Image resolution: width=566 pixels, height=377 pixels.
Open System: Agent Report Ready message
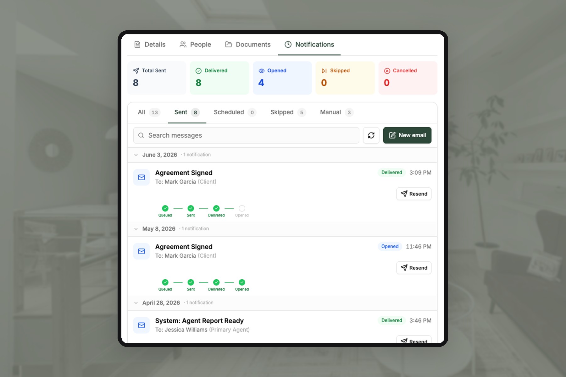point(199,321)
